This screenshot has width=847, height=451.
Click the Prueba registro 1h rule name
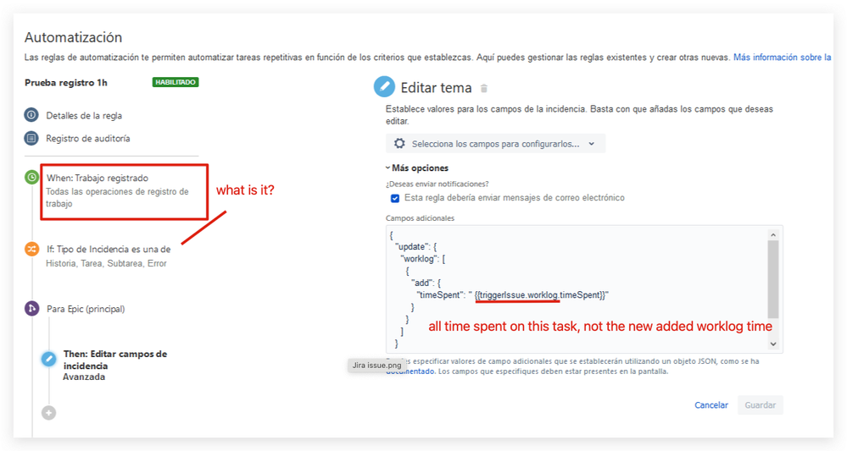click(x=66, y=82)
